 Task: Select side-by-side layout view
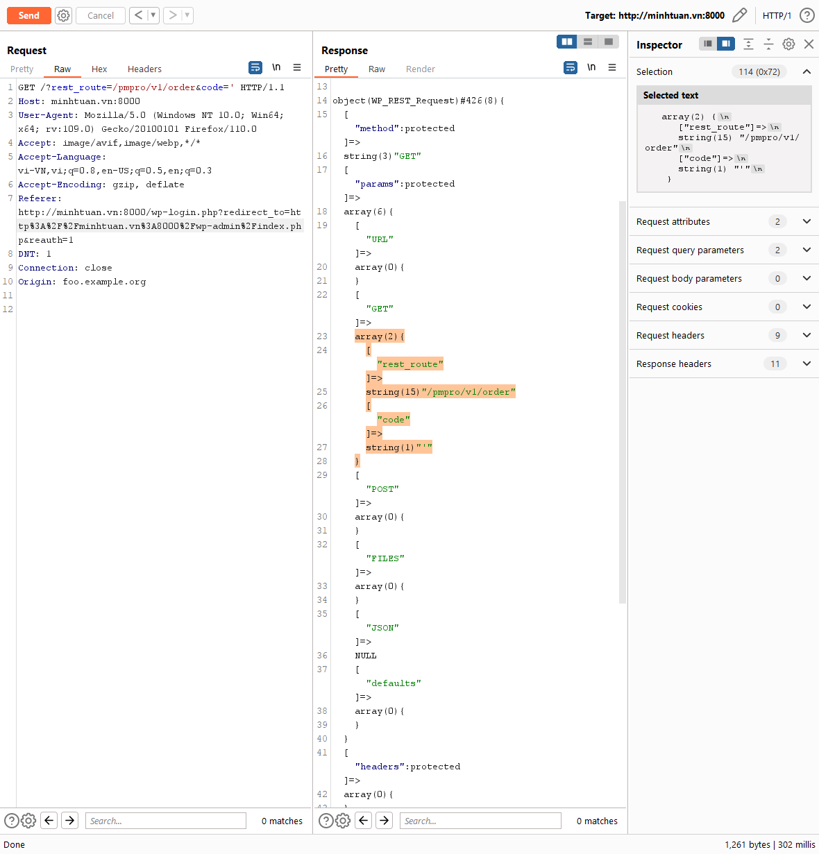tap(567, 42)
